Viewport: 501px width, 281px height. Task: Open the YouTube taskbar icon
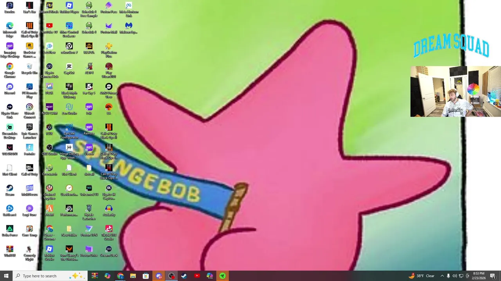[x=197, y=276]
